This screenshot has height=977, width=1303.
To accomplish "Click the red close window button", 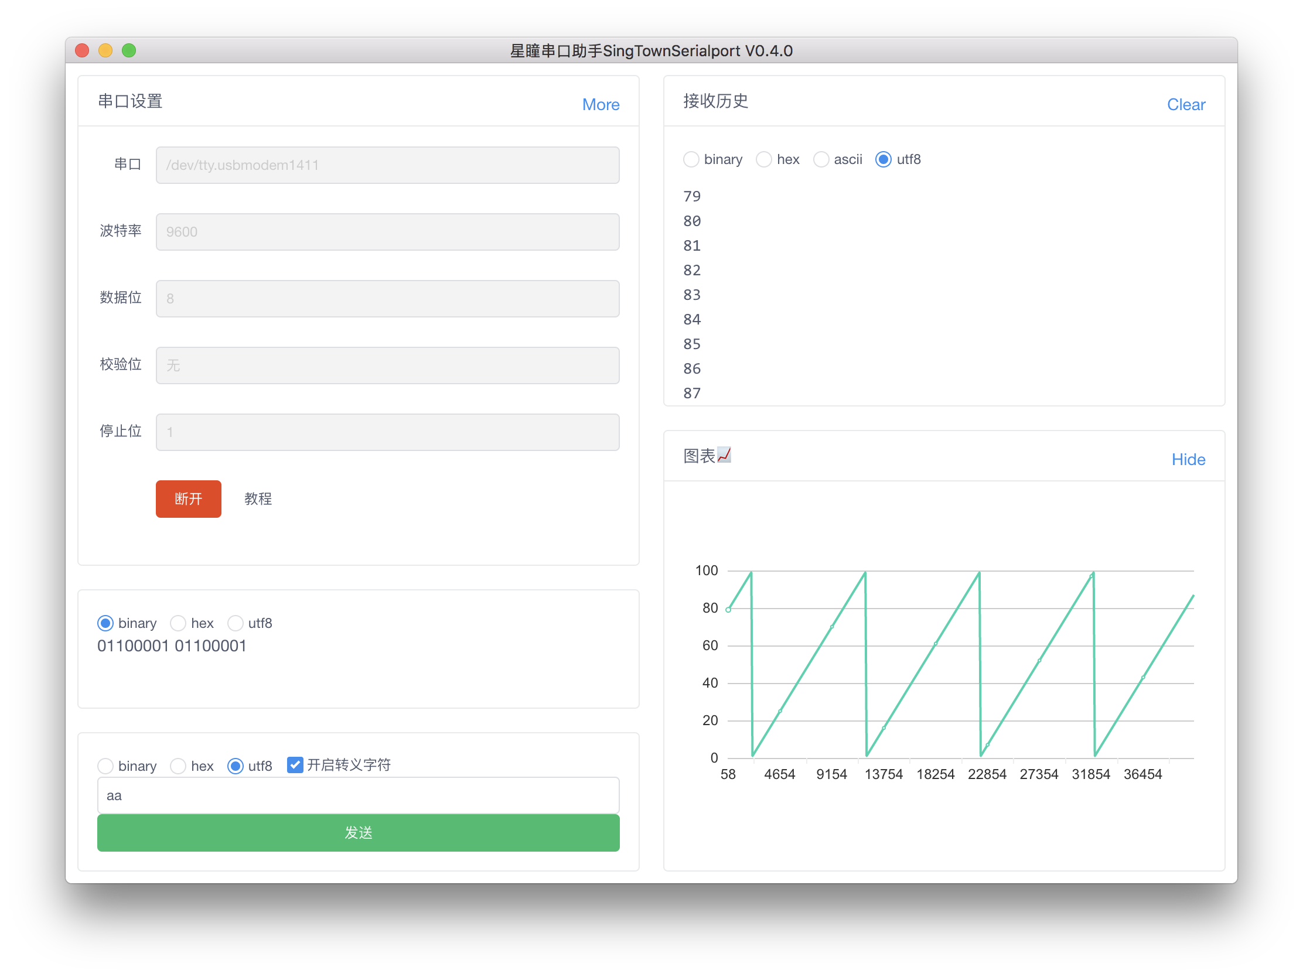I will 83,50.
